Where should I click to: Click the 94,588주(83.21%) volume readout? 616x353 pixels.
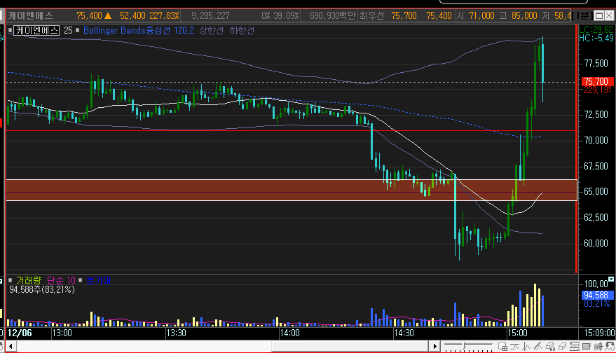tap(42, 289)
